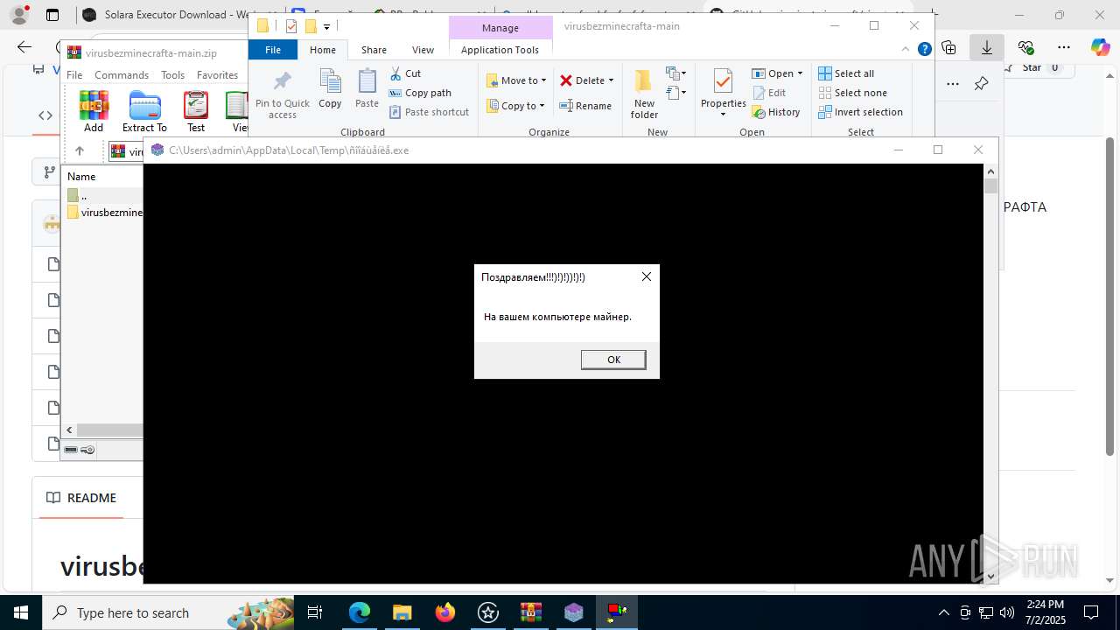Select the Manage contextual tab
The height and width of the screenshot is (630, 1120).
point(500,28)
